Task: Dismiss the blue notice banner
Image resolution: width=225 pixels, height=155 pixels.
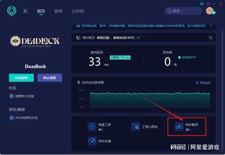Action: tap(211, 26)
